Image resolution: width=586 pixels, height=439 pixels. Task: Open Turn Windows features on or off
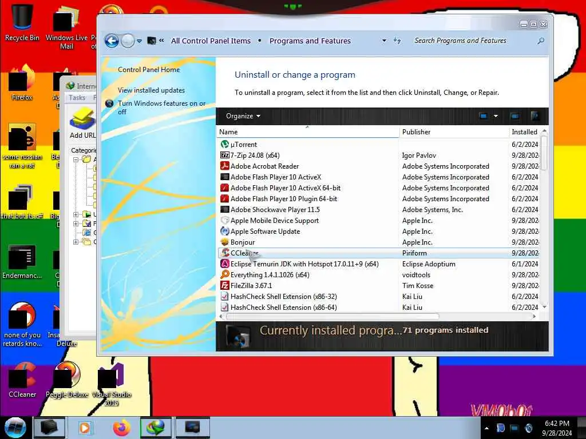[x=161, y=107]
